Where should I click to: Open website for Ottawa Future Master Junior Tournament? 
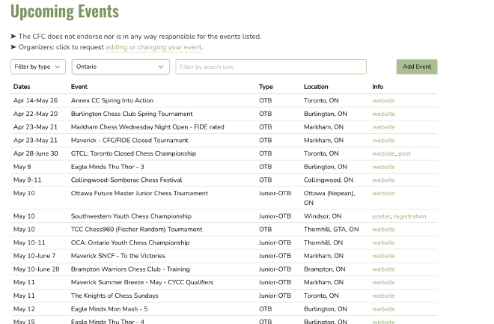coord(383,193)
